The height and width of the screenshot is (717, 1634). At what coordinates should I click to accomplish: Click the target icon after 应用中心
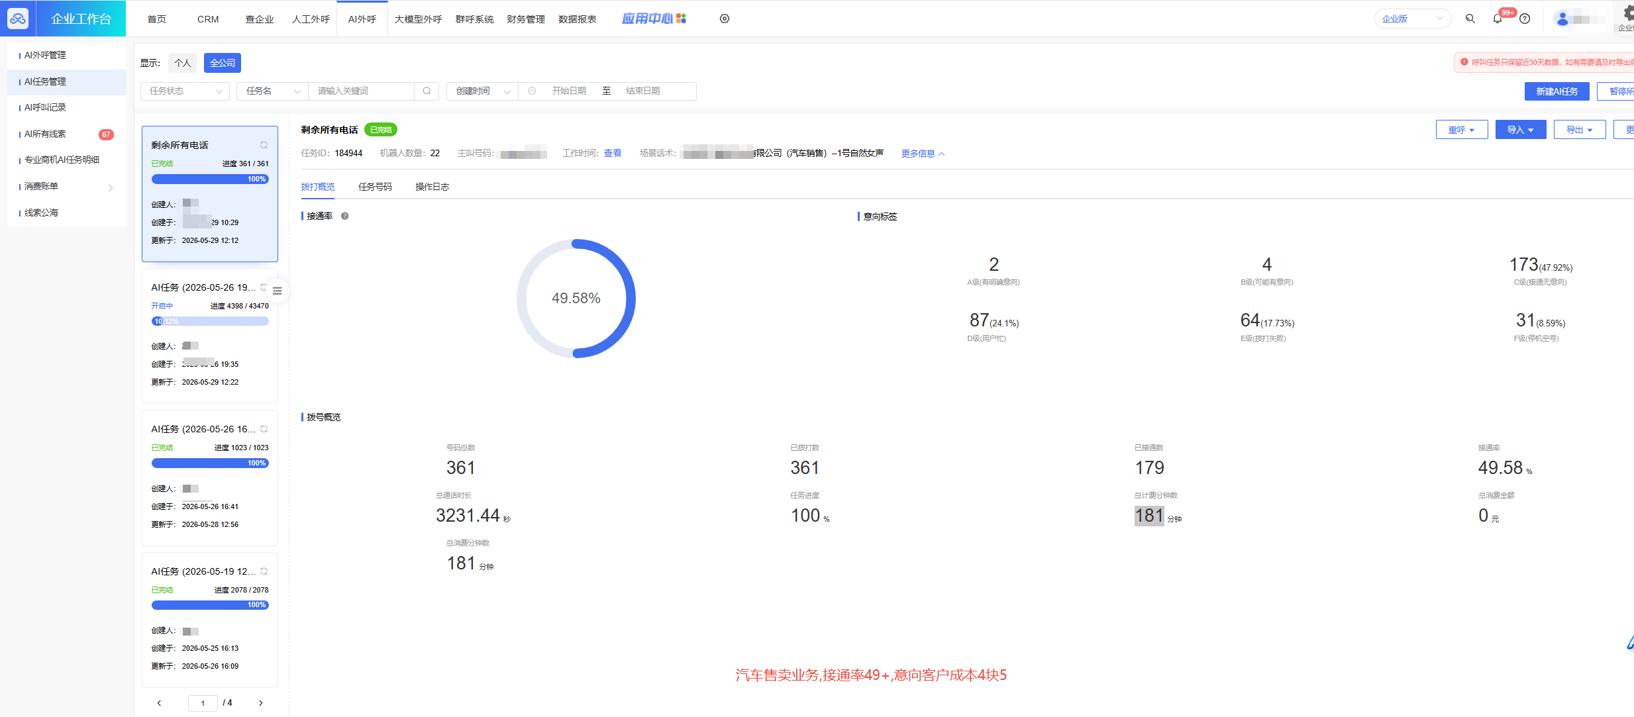click(725, 19)
